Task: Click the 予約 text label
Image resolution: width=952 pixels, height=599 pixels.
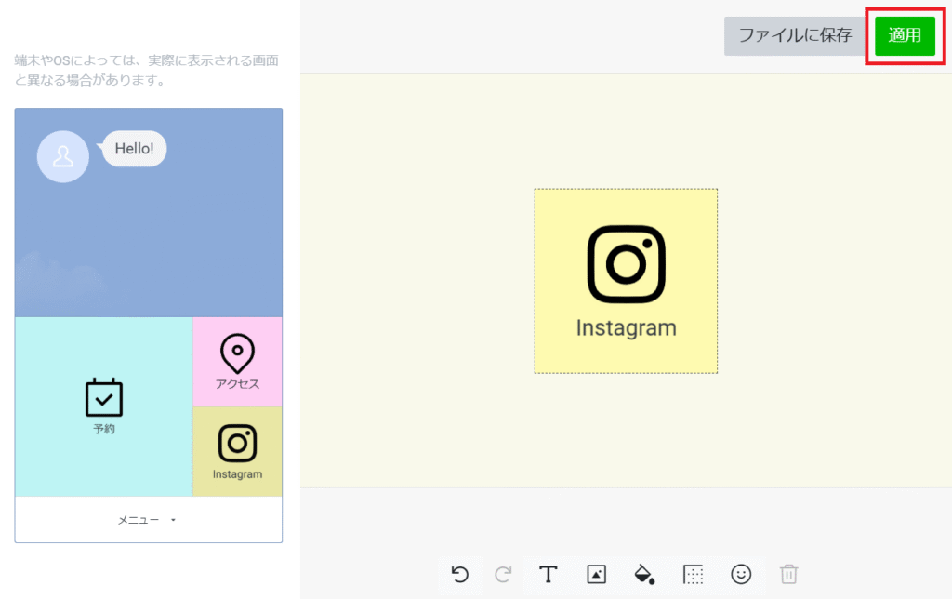Action: 104,430
